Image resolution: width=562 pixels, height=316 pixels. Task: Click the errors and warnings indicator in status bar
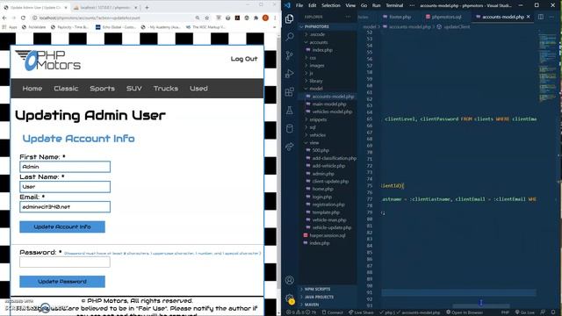(x=301, y=312)
